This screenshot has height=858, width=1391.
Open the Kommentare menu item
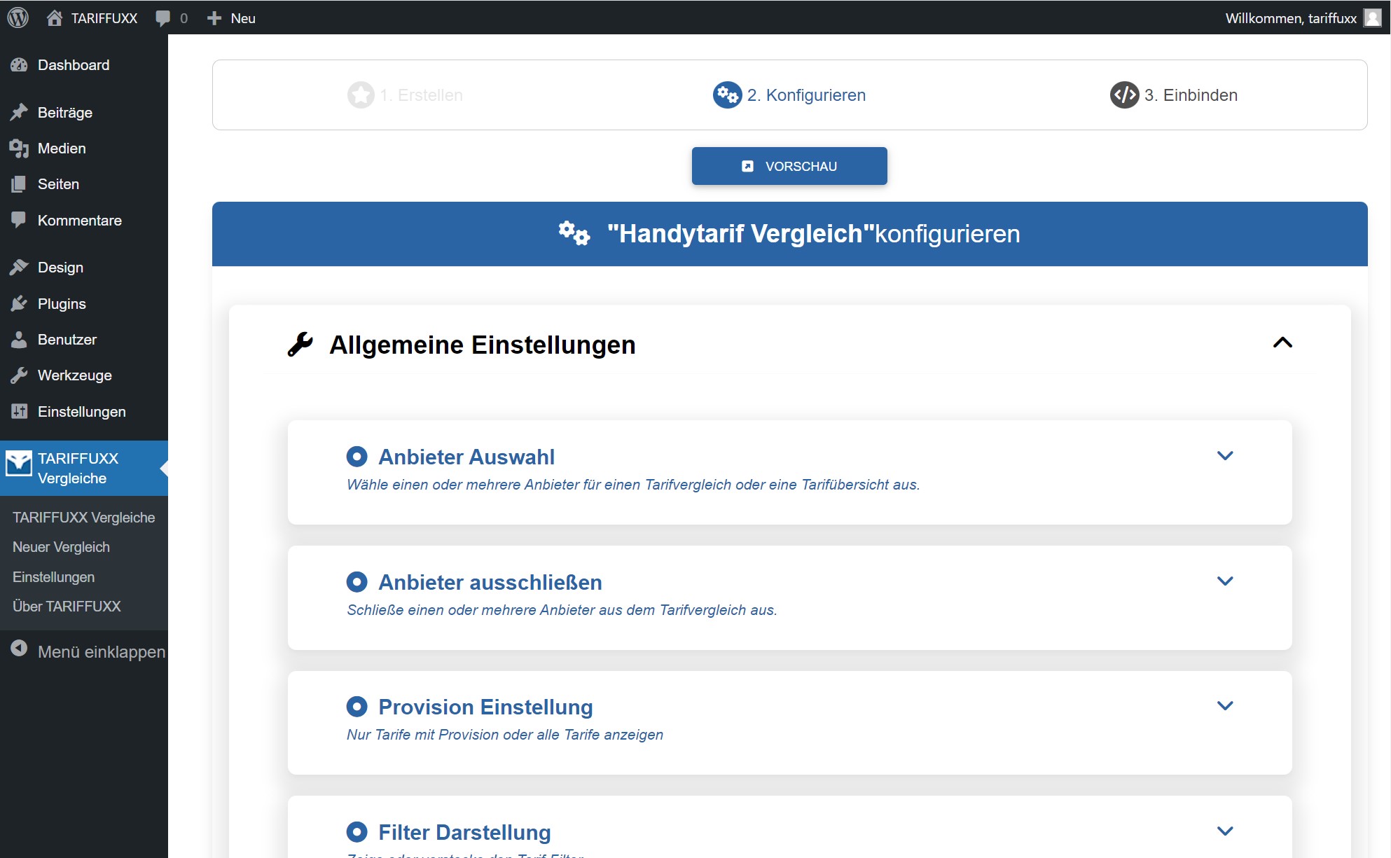point(84,220)
